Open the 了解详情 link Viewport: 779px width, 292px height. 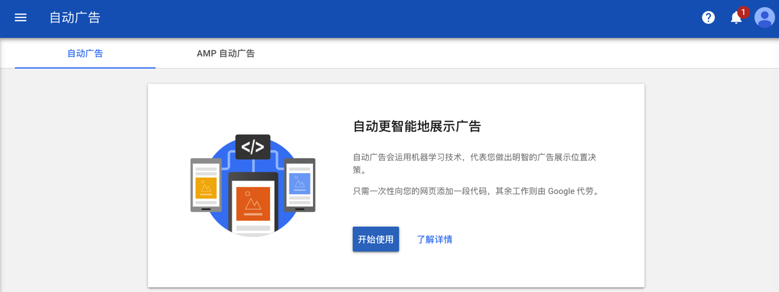coord(435,239)
